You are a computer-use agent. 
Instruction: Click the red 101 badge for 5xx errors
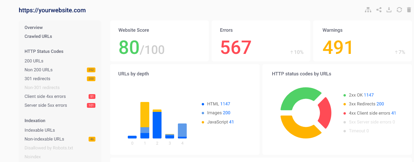(x=91, y=105)
